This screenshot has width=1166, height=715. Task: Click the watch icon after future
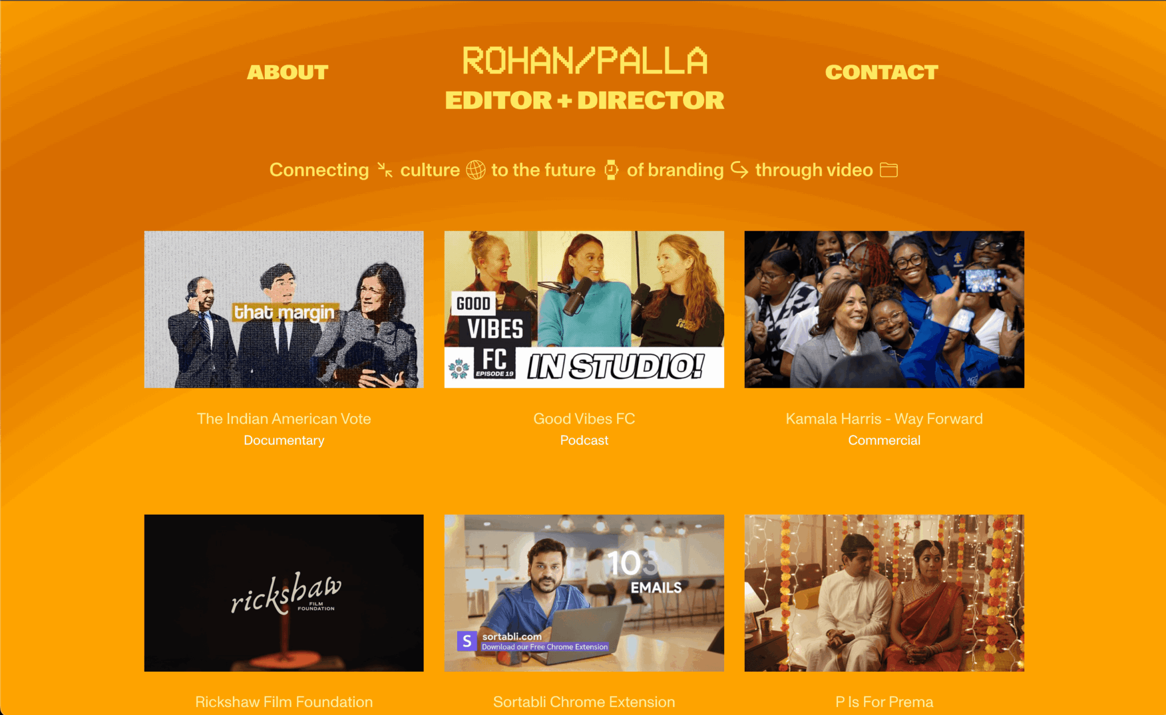click(611, 170)
